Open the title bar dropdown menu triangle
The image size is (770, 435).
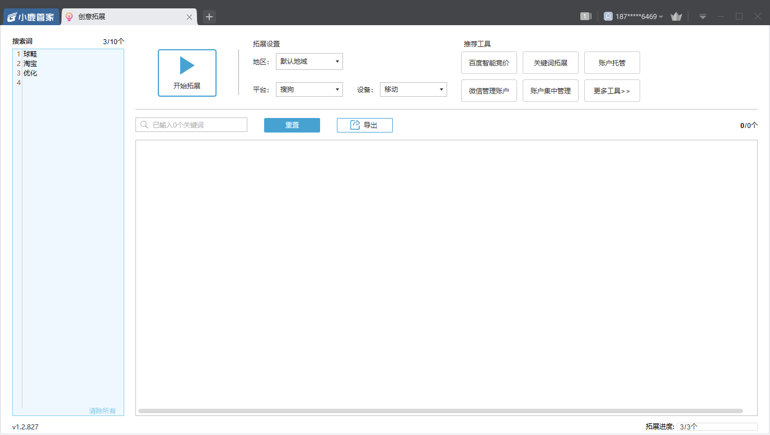tap(703, 17)
